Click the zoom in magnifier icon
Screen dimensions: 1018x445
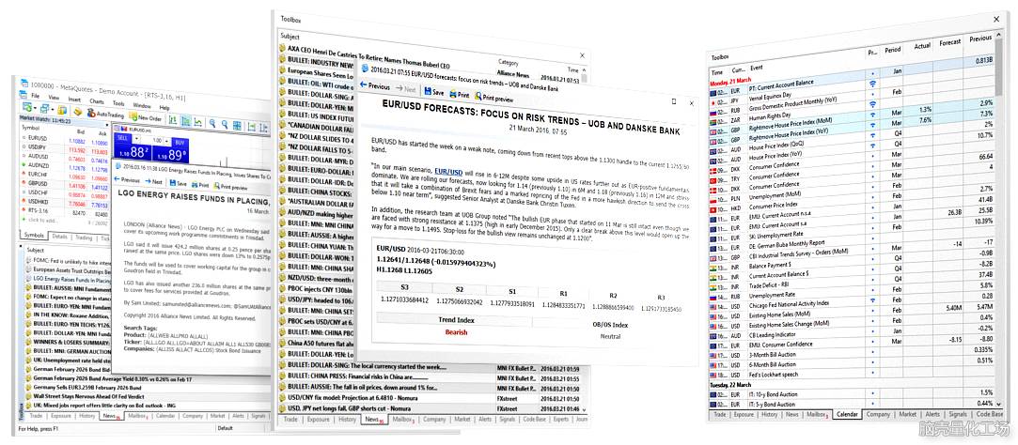click(212, 123)
